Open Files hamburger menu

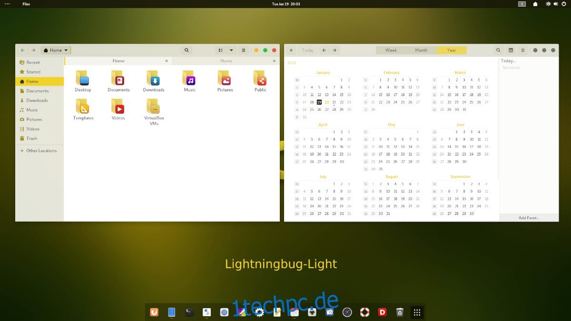click(x=244, y=50)
